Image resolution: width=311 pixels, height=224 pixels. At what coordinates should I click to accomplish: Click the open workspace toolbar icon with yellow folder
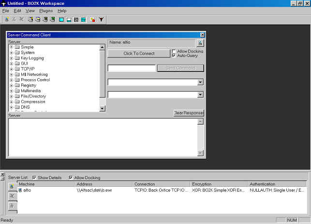tap(38, 19)
